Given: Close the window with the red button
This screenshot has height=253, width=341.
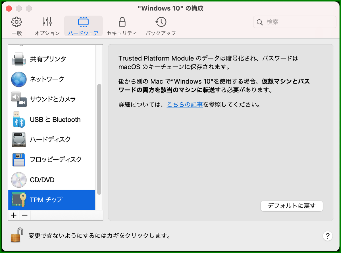Looking at the screenshot, I should click(x=9, y=9).
